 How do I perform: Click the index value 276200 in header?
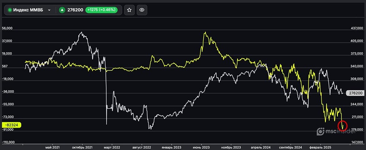(x=75, y=10)
